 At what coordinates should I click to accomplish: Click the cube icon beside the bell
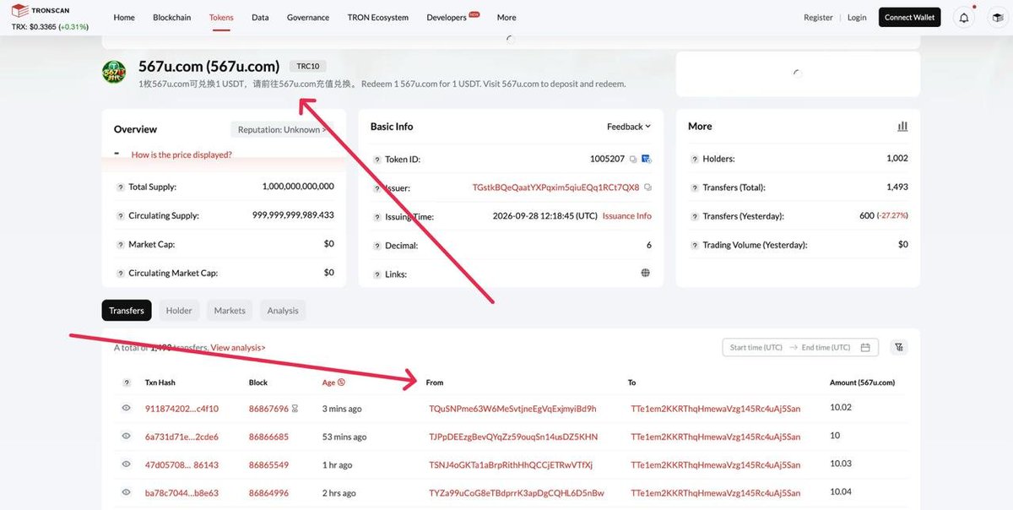(x=997, y=18)
